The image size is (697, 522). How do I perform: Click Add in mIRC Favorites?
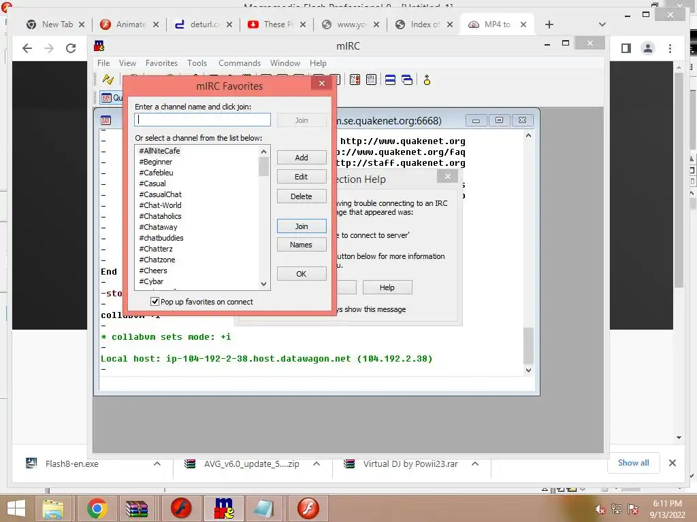tap(302, 158)
